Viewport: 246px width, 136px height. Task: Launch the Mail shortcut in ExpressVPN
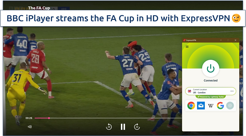click(x=201, y=106)
